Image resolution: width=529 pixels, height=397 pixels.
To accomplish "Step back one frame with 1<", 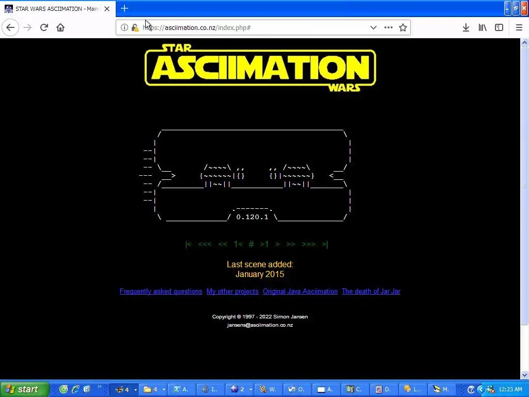I will (238, 244).
